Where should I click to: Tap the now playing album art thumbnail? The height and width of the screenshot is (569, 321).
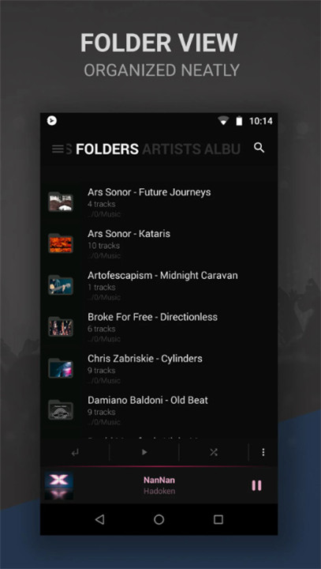(x=59, y=485)
